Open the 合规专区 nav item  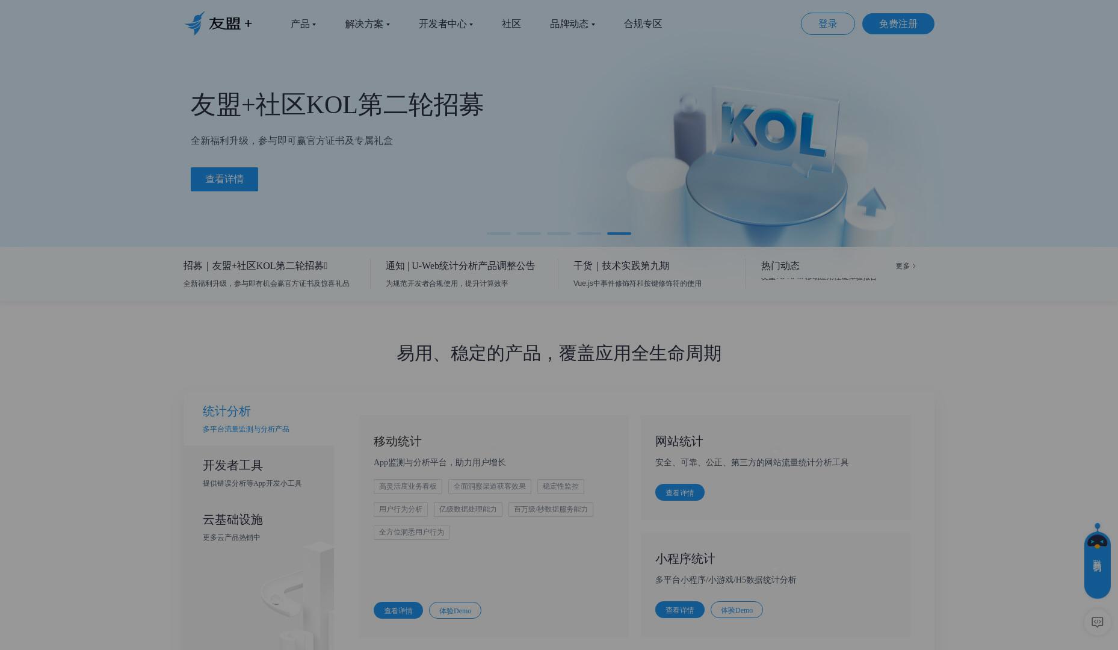point(643,24)
